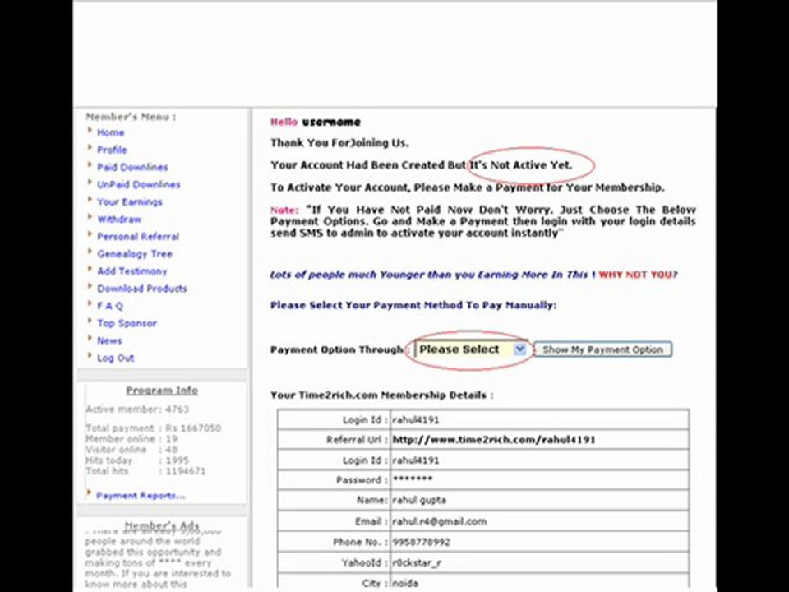This screenshot has height=592, width=789.
Task: Click Active member: 4763 text
Action: coord(137,409)
